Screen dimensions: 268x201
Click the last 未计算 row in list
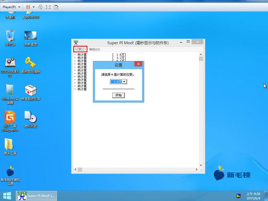[81, 89]
